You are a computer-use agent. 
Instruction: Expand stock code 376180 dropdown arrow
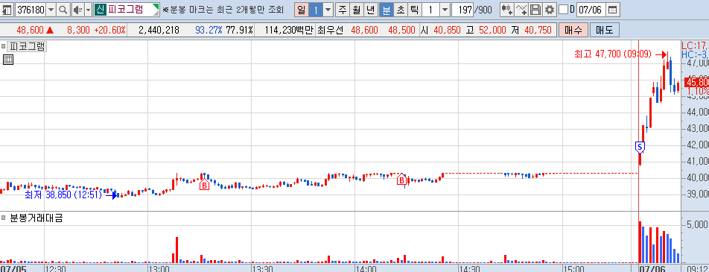click(51, 10)
